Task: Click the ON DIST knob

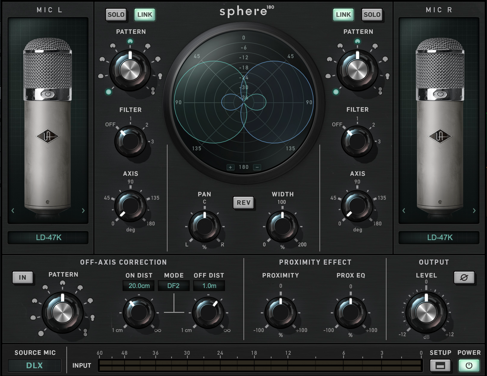Action: tap(139, 313)
